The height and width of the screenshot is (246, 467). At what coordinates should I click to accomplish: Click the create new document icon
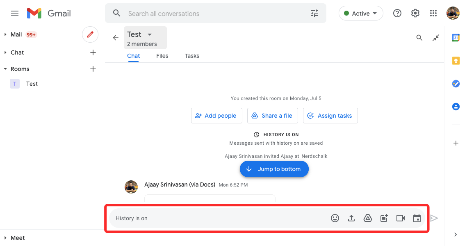coord(384,218)
